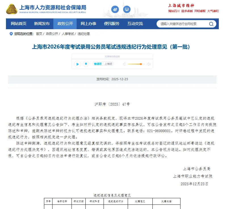Click the 处理依据 table header

(166, 201)
